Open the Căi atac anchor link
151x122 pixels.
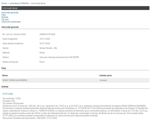point(5,19)
